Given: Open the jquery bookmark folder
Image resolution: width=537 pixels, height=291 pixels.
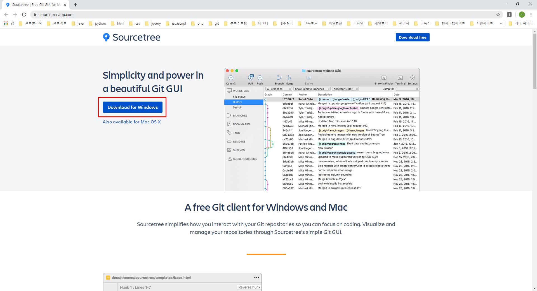Looking at the screenshot, I should click(153, 24).
